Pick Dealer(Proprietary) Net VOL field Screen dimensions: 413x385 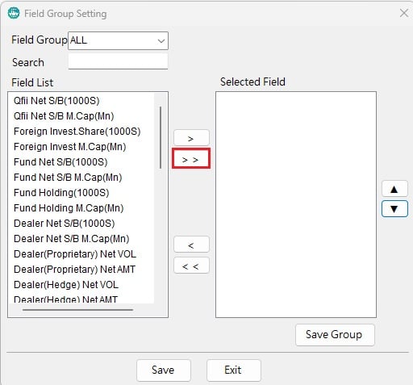coord(75,254)
